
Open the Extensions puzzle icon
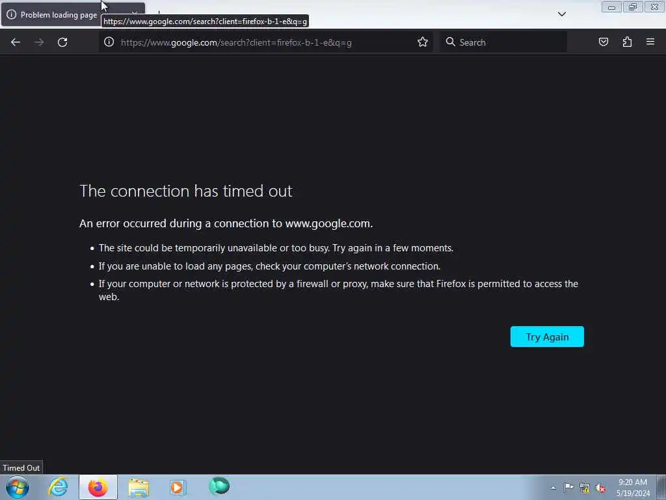[x=627, y=42]
